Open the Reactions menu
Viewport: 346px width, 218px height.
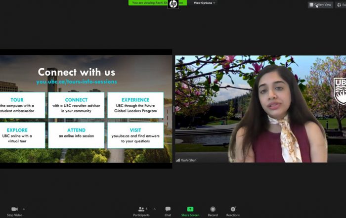[x=233, y=212]
